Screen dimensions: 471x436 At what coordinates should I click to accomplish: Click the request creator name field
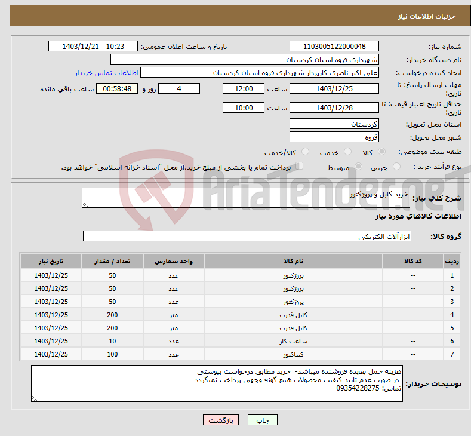260,73
